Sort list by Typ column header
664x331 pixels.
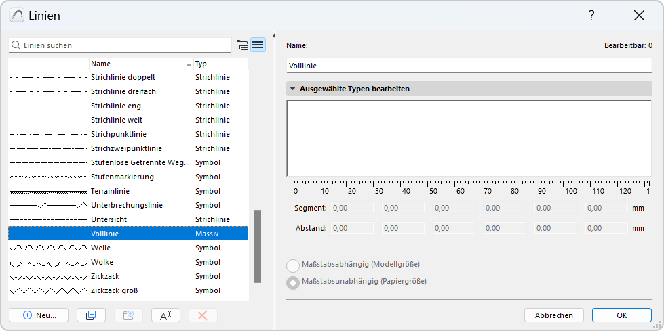tap(220, 64)
